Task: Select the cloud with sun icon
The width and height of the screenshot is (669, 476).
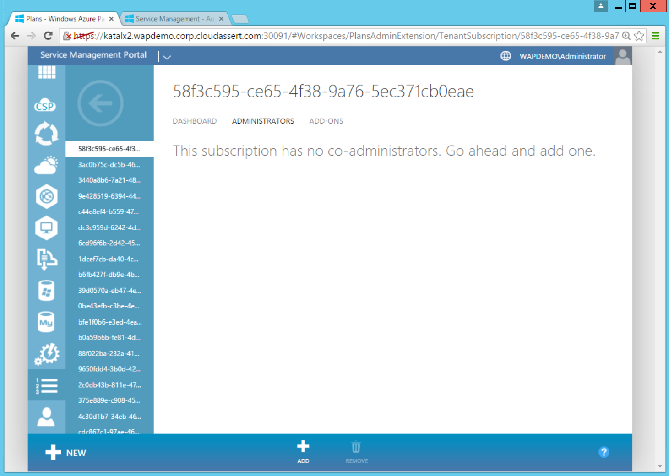Action: click(46, 166)
